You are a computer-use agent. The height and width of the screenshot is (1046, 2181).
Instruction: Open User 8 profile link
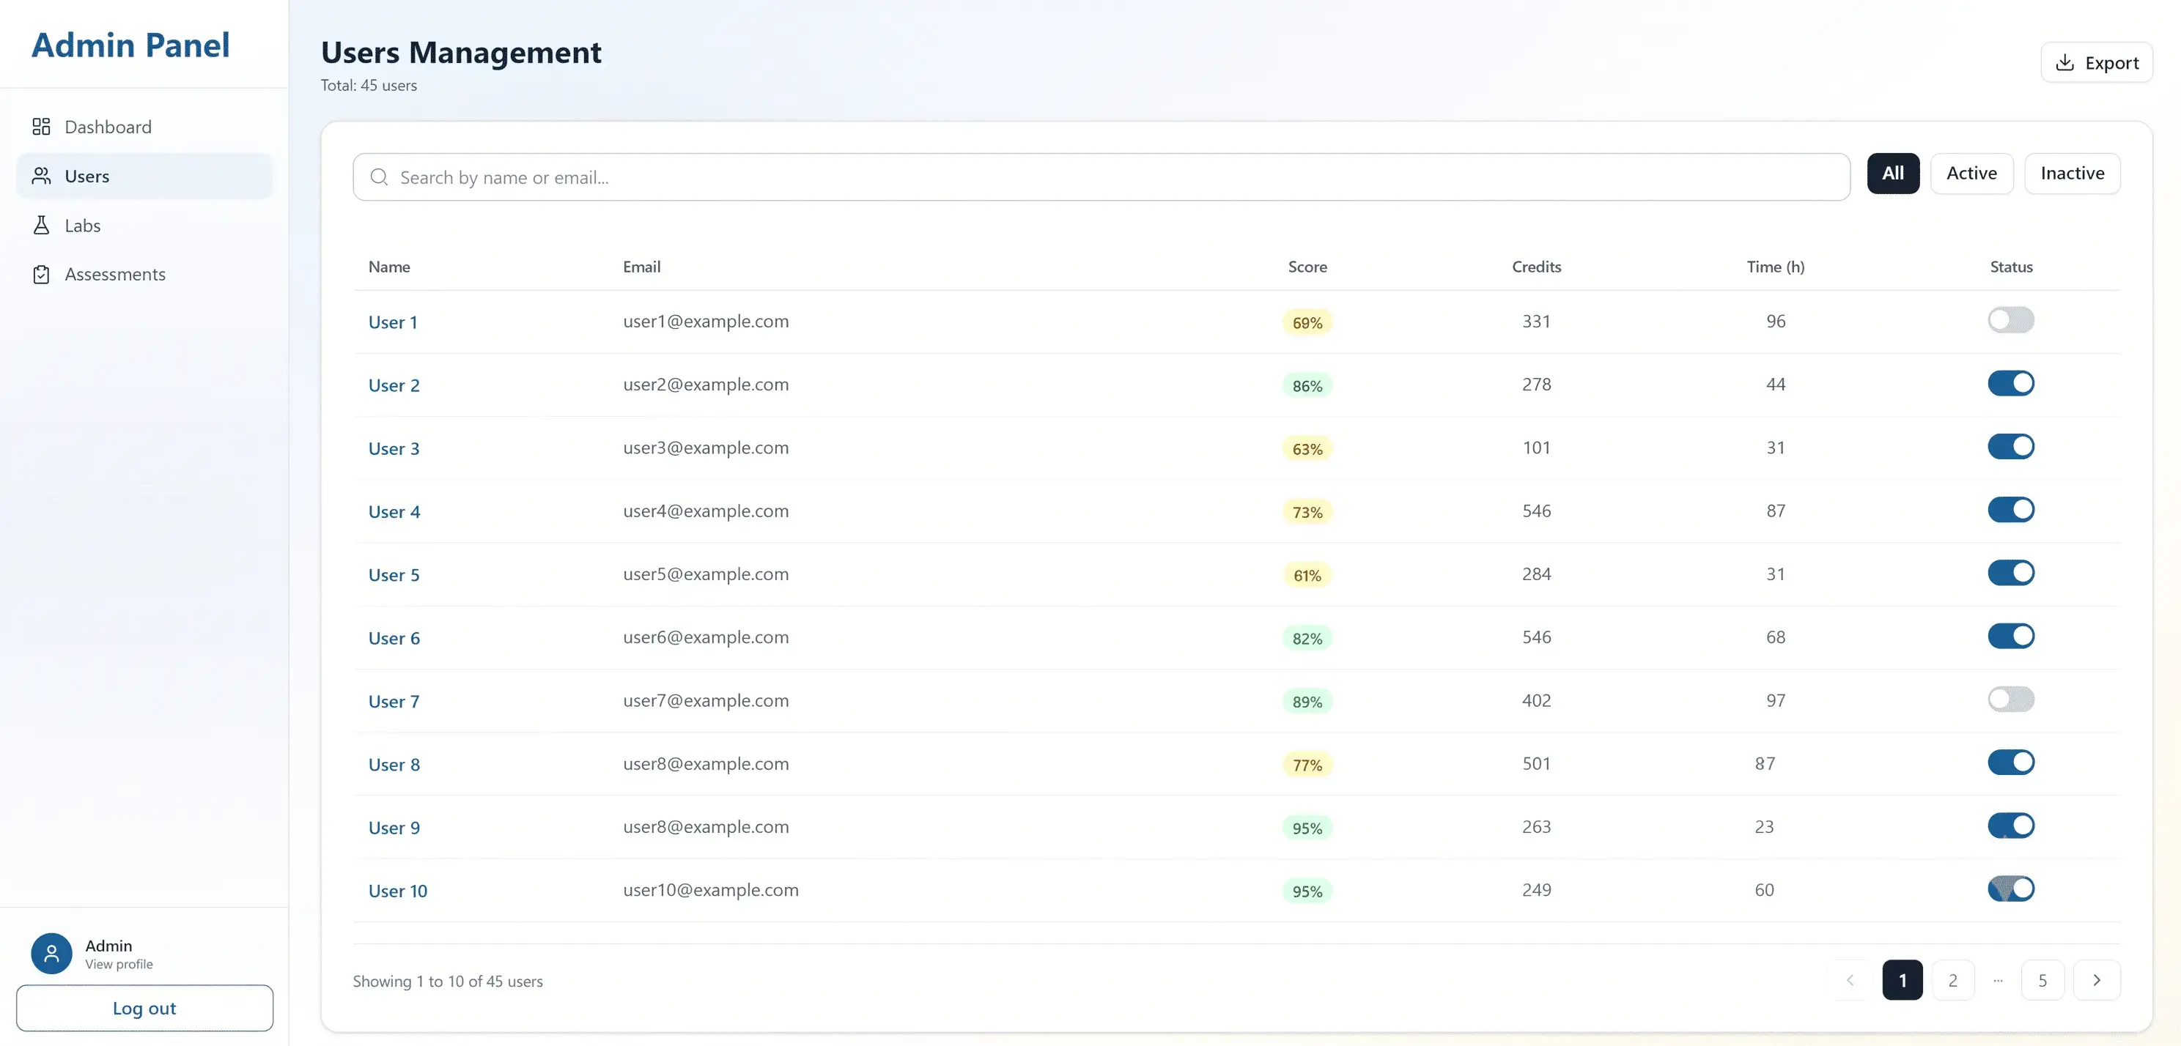[394, 764]
